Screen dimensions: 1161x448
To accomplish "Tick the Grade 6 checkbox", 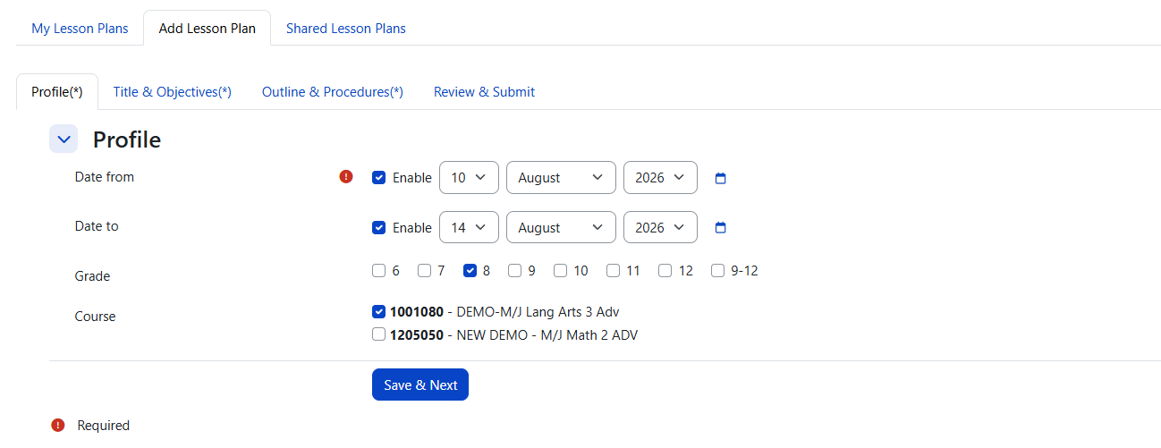I will (x=379, y=270).
